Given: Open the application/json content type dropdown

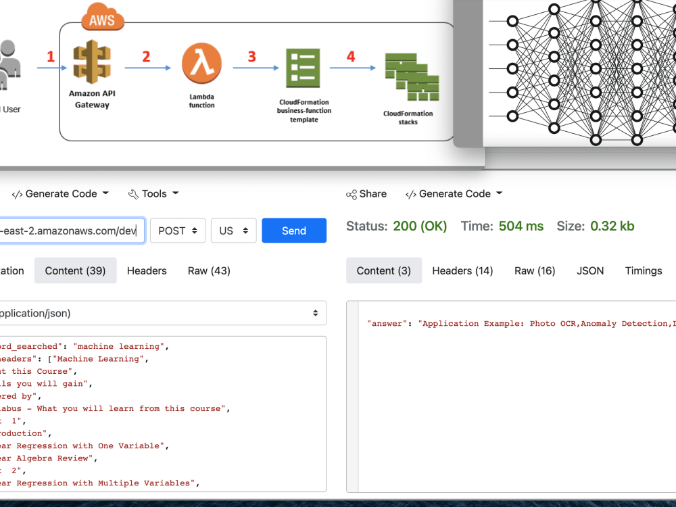Looking at the screenshot, I should point(162,313).
